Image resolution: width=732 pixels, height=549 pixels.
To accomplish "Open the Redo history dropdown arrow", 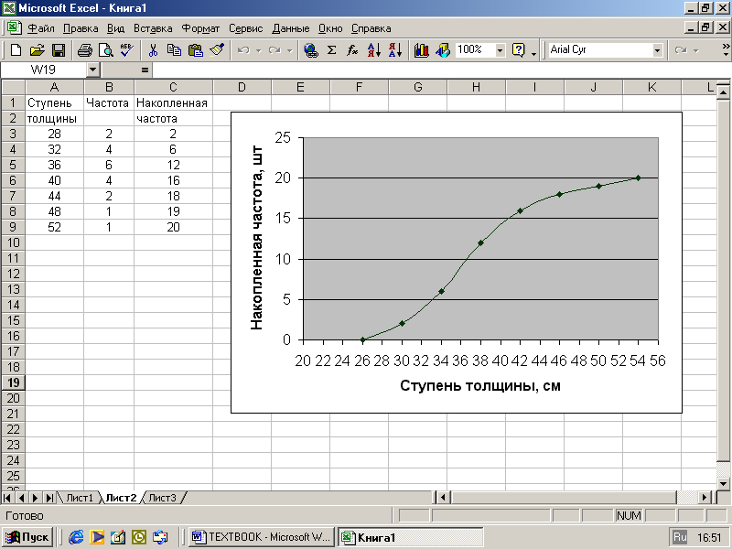I will tap(289, 50).
